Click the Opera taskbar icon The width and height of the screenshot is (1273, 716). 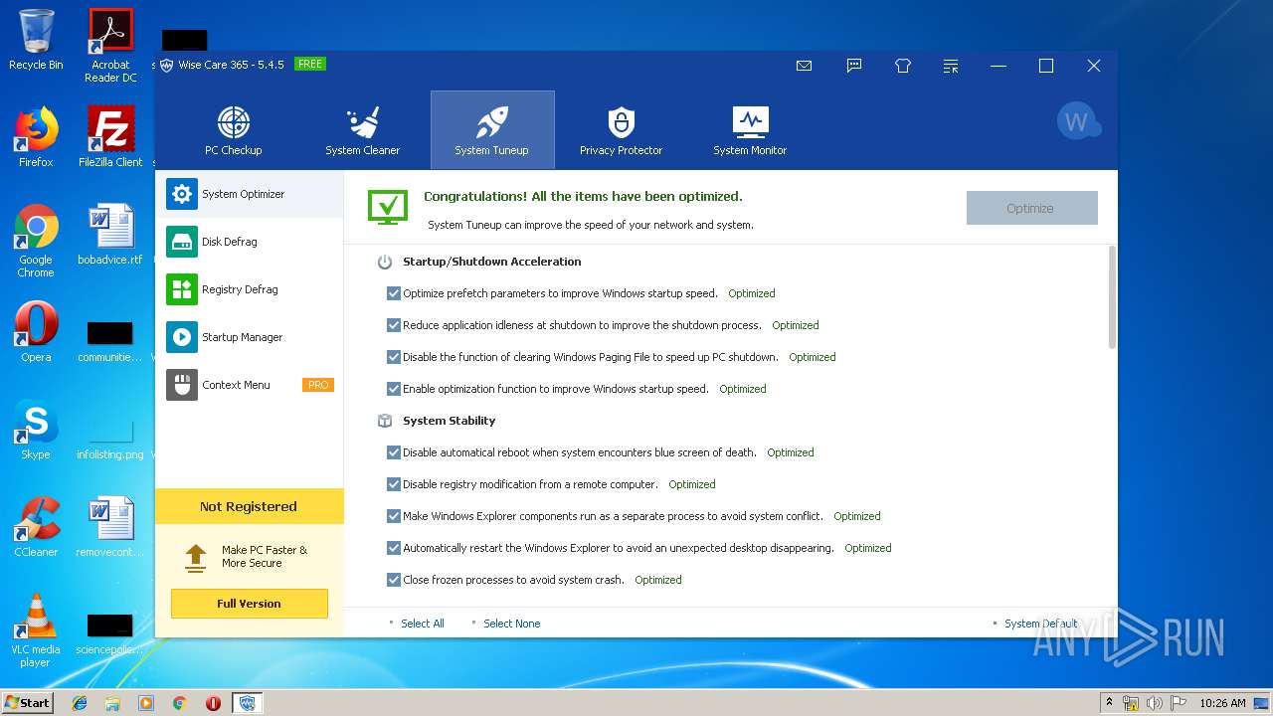(213, 703)
